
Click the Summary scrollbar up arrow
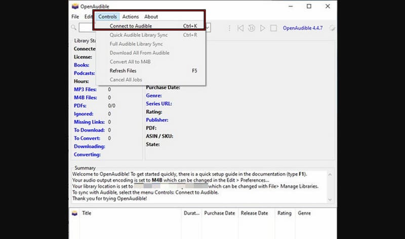click(330, 174)
